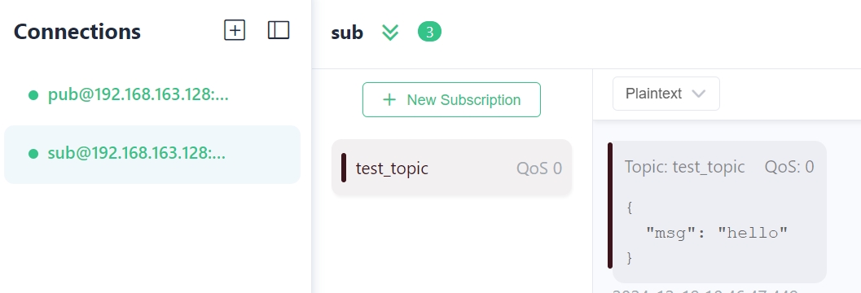Screen dimensions: 861x293
Task: Click the sub connection green status dot
Action: (33, 154)
